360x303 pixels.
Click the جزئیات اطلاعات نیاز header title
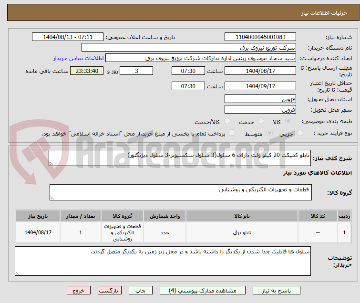tap(324, 13)
